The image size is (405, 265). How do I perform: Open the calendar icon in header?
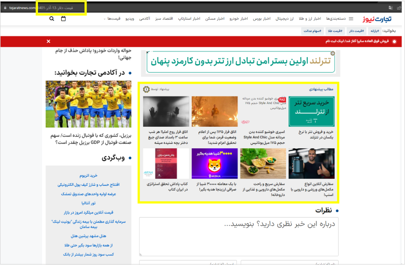click(x=63, y=19)
